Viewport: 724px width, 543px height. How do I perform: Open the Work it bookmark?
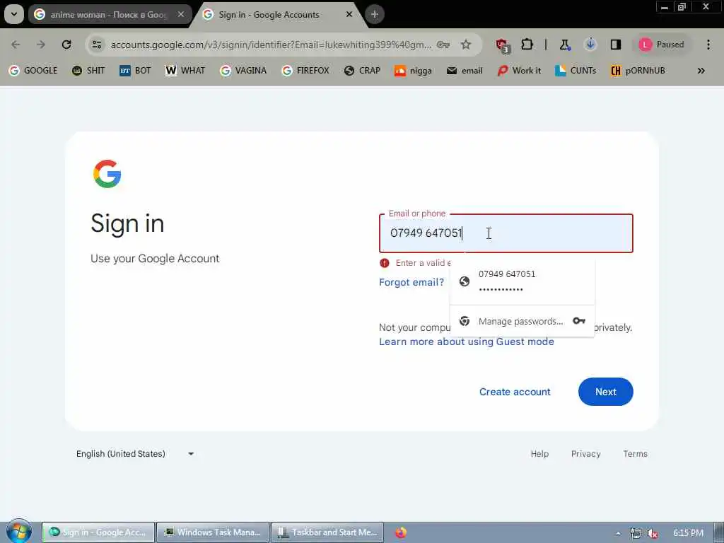(519, 70)
